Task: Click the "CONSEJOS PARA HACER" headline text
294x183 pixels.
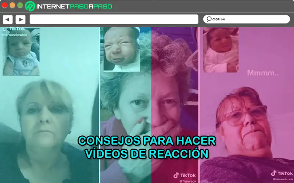Action: [147, 141]
